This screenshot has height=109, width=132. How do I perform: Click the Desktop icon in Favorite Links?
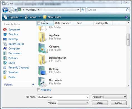tap(5, 39)
